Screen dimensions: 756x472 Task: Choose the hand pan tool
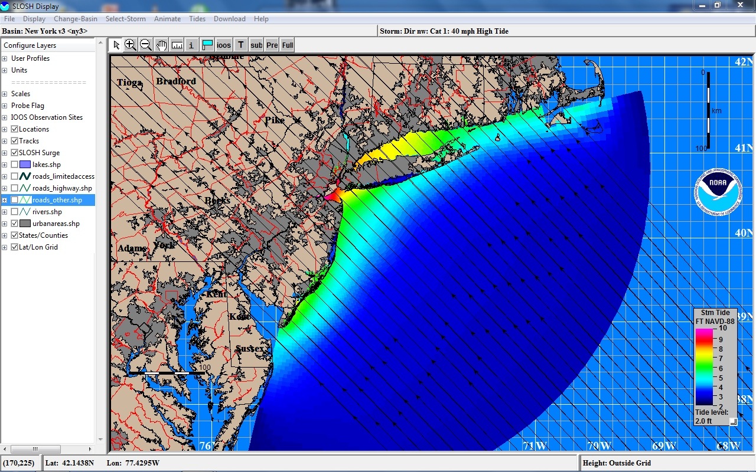click(x=161, y=45)
